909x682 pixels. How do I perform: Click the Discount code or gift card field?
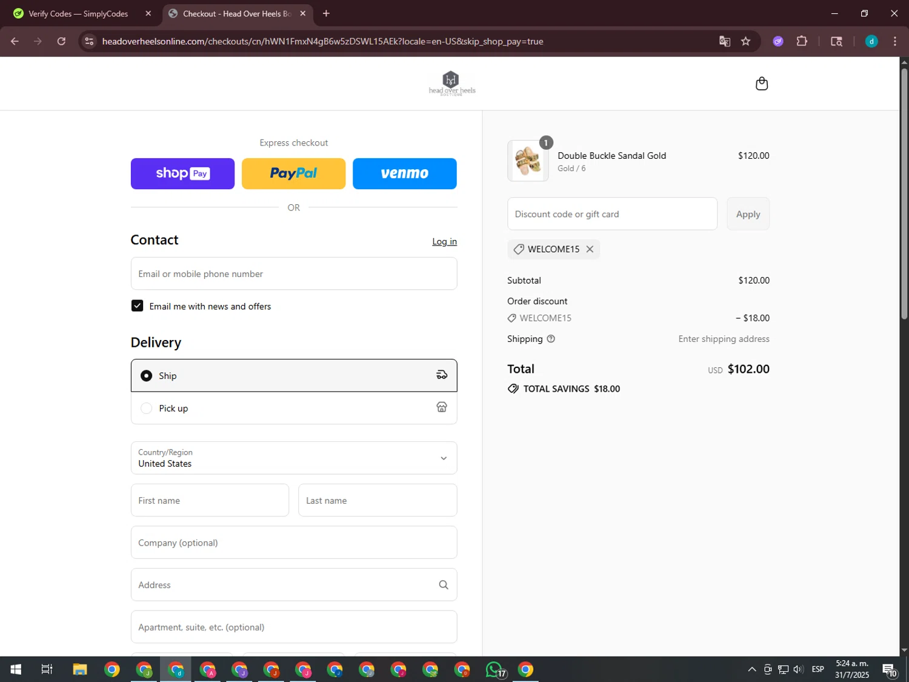pyautogui.click(x=612, y=214)
